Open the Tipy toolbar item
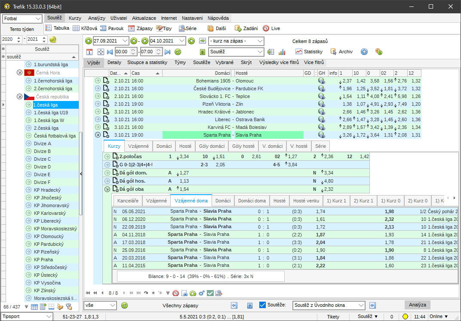This screenshot has height=321, width=461. coord(164,28)
